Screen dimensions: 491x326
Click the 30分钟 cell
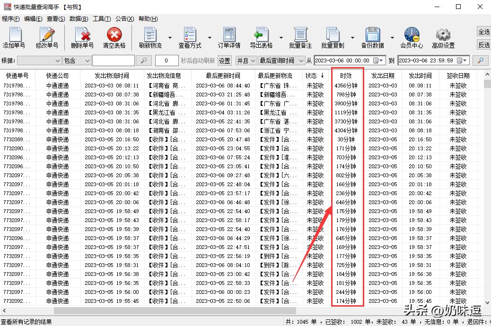(346, 139)
